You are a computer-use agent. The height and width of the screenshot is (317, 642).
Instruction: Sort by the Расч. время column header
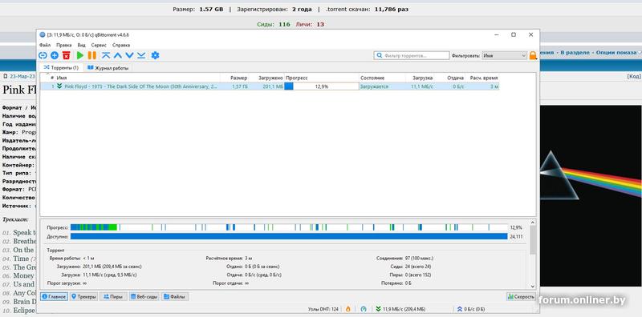[x=483, y=78]
